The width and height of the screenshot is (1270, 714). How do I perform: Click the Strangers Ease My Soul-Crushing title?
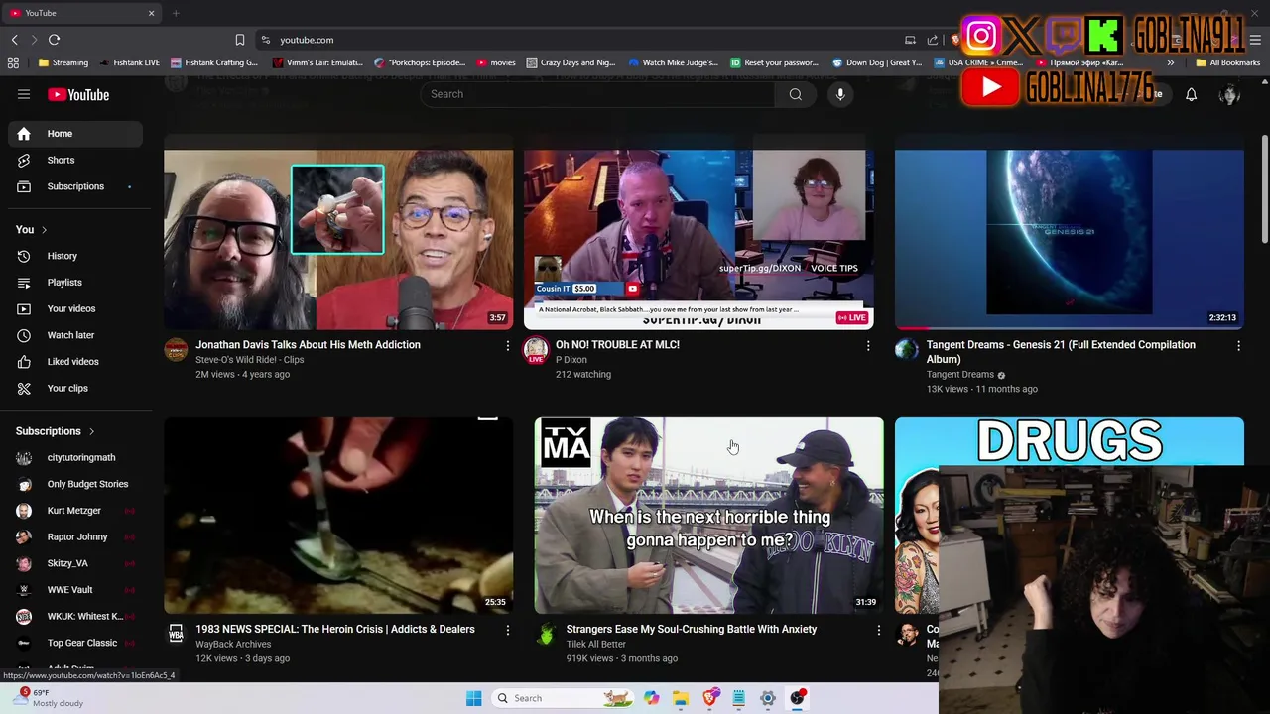click(x=692, y=630)
